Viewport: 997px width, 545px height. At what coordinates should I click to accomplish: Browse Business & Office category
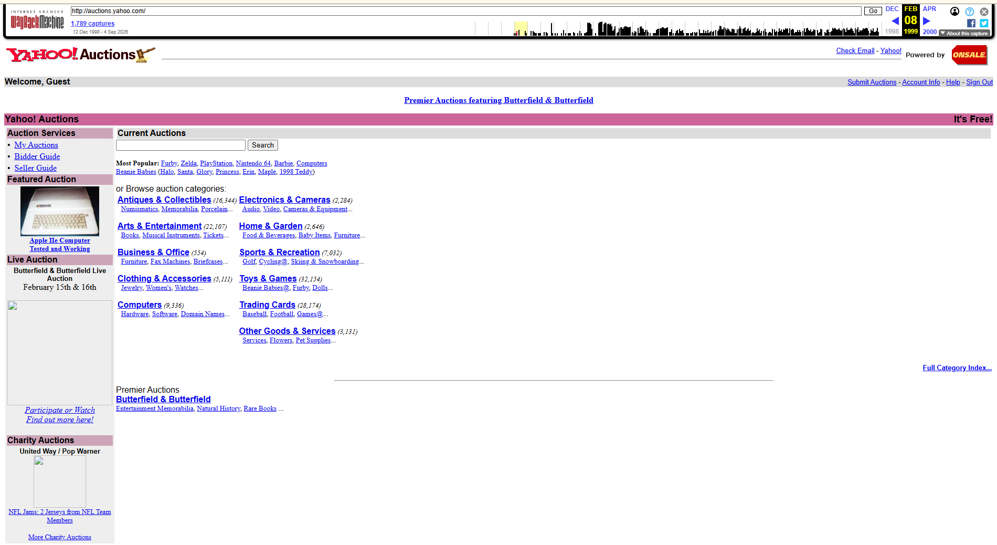(x=153, y=253)
